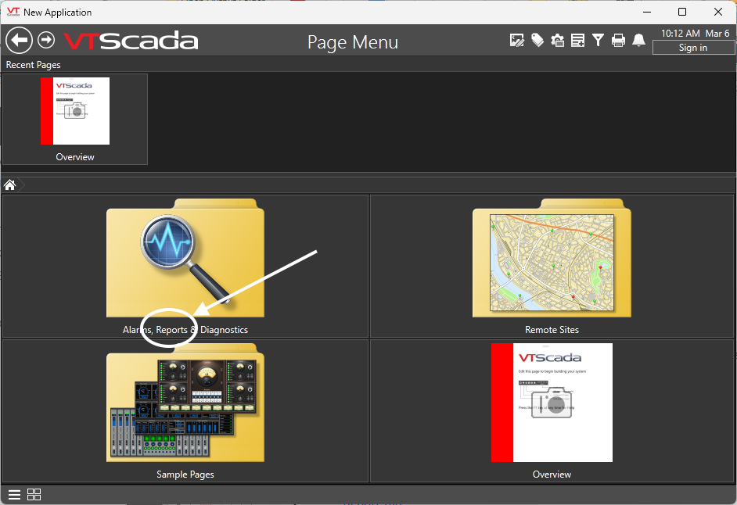Open the Application Configuration gear icon
This screenshot has width=737, height=505.
558,41
